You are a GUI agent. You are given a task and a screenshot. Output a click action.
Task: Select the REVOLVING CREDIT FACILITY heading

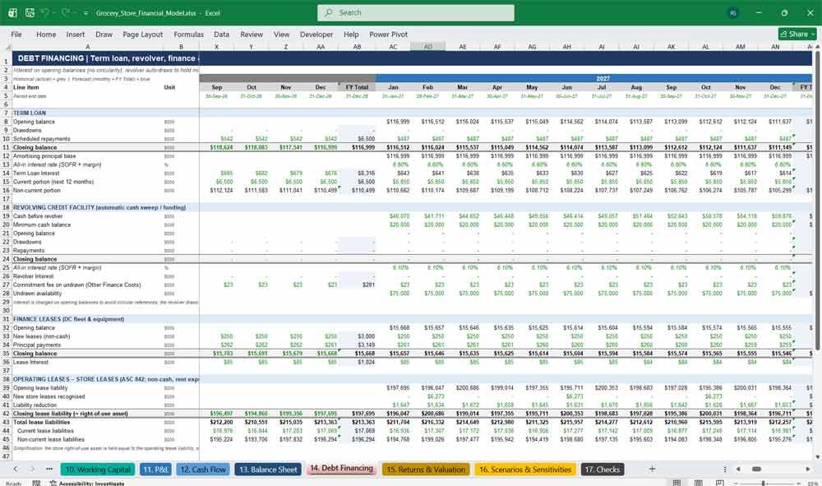[x=99, y=207]
